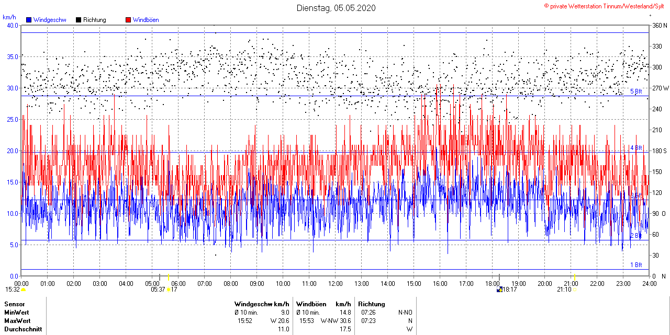Click the 270 W direction axis label
The height and width of the screenshot is (335, 670).
660,88
